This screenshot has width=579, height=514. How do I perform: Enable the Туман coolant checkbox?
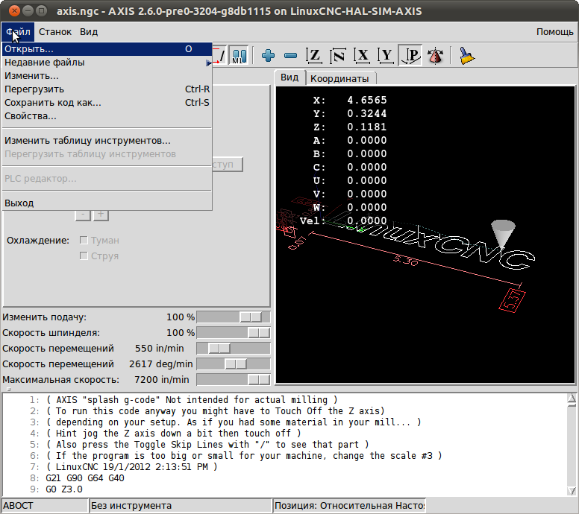tap(84, 241)
